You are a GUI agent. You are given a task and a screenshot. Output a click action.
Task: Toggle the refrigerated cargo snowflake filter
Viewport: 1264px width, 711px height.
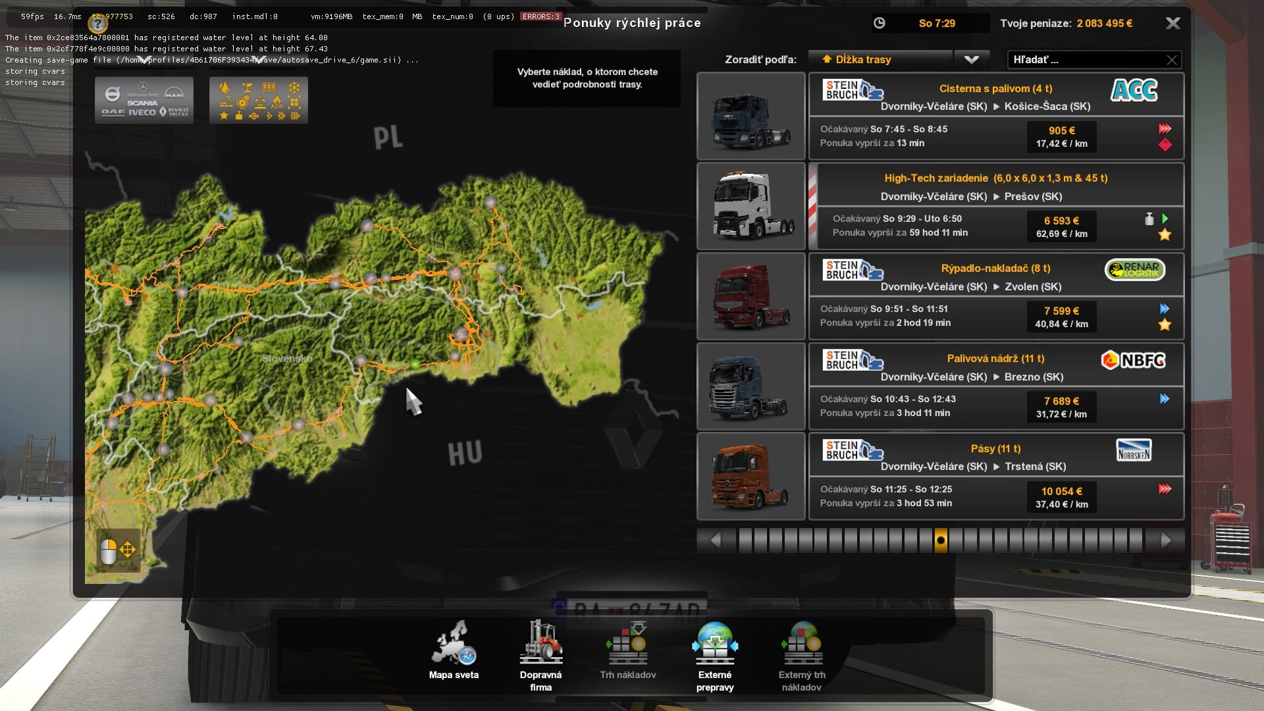294,88
